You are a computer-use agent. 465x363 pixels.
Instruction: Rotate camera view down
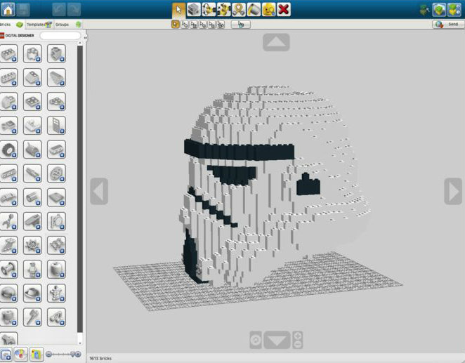point(277,341)
